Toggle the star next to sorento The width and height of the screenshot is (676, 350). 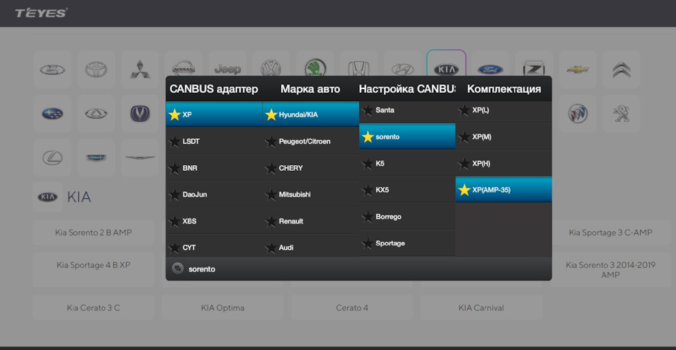pyautogui.click(x=368, y=137)
